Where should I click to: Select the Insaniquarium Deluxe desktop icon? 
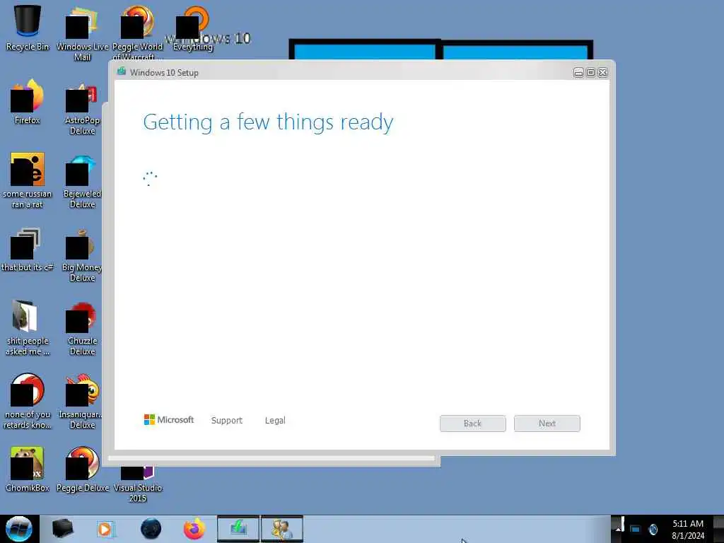point(82,402)
